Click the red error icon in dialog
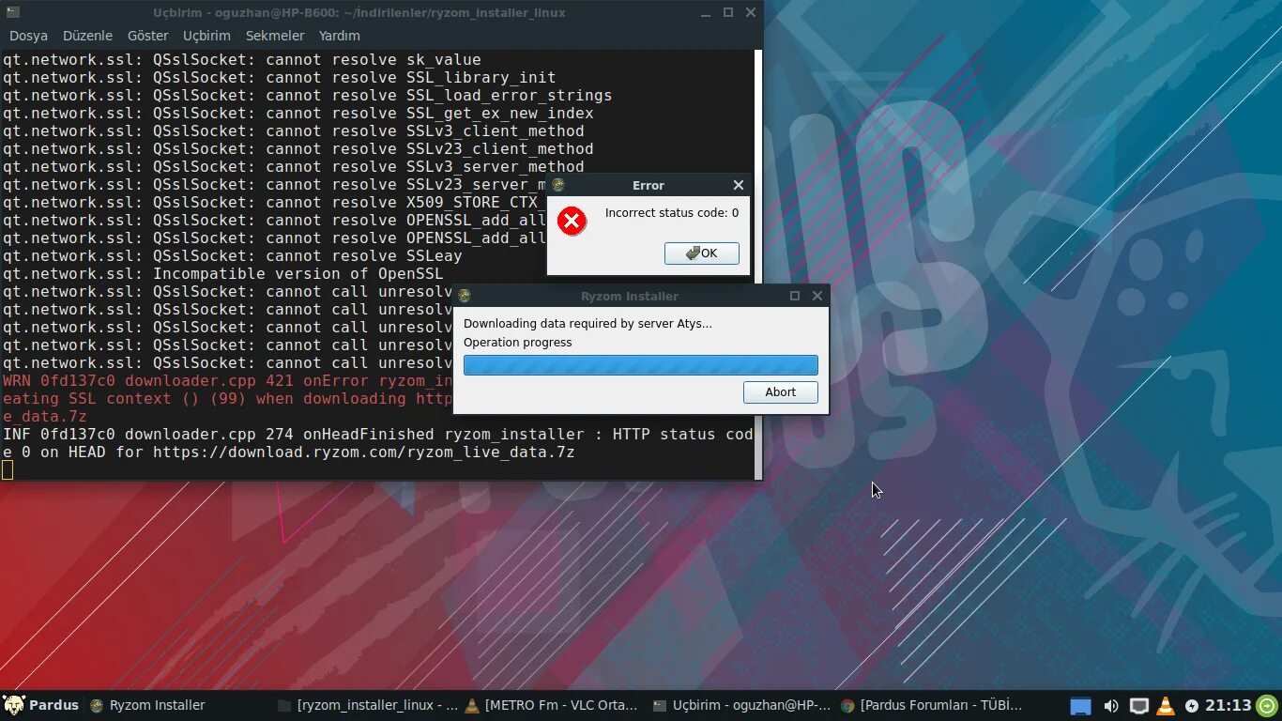 (572, 222)
